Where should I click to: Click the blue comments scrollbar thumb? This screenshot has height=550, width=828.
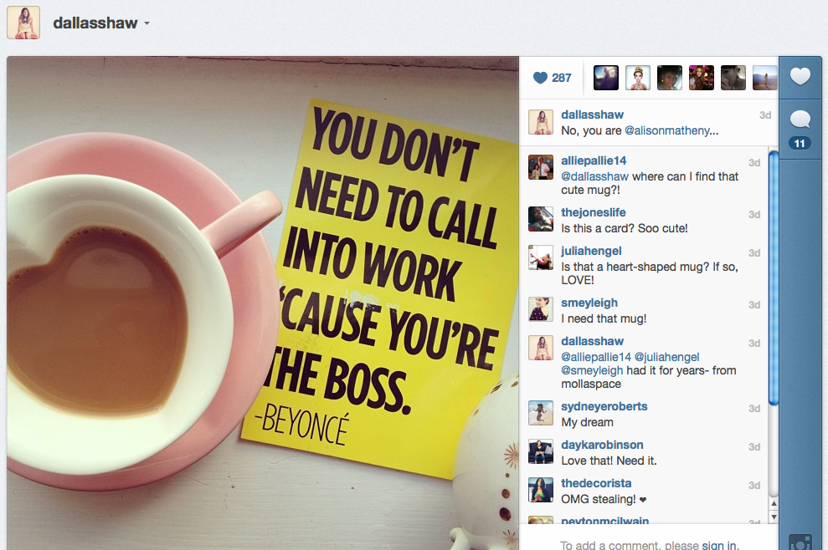pos(774,278)
